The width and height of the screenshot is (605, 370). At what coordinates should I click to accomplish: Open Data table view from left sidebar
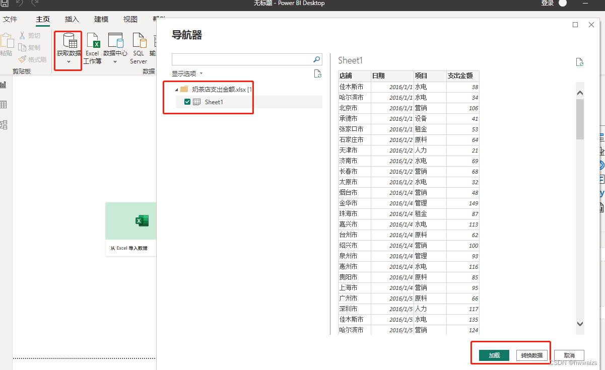pyautogui.click(x=4, y=105)
